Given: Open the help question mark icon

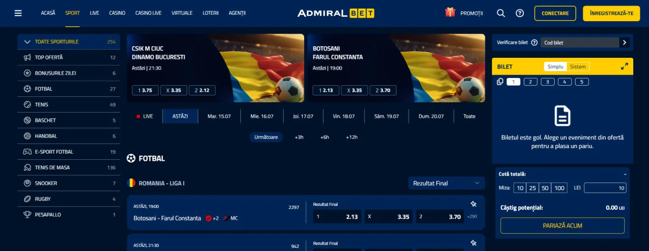Looking at the screenshot, I should pos(520,13).
